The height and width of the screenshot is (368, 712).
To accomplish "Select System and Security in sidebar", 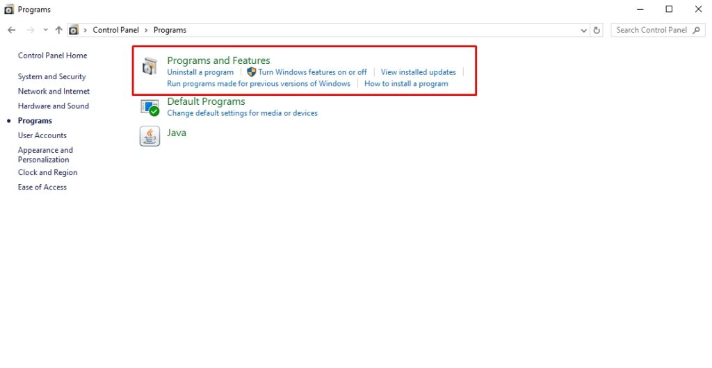I will tap(51, 76).
